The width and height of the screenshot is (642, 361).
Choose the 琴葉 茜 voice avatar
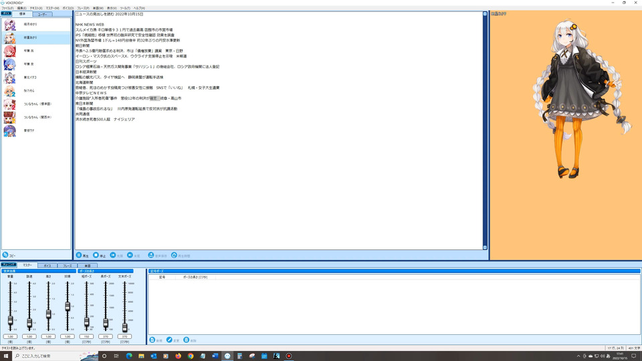coord(9,51)
